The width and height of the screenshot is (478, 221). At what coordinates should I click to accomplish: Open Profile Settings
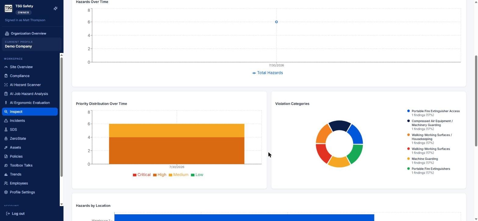coord(30,192)
